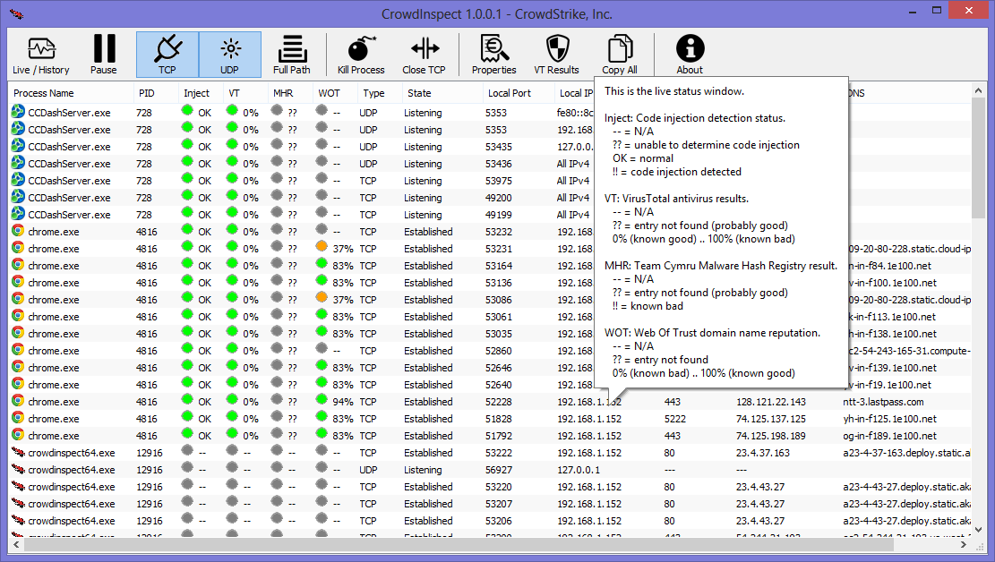
Task: Show full path of processes
Action: (292, 55)
